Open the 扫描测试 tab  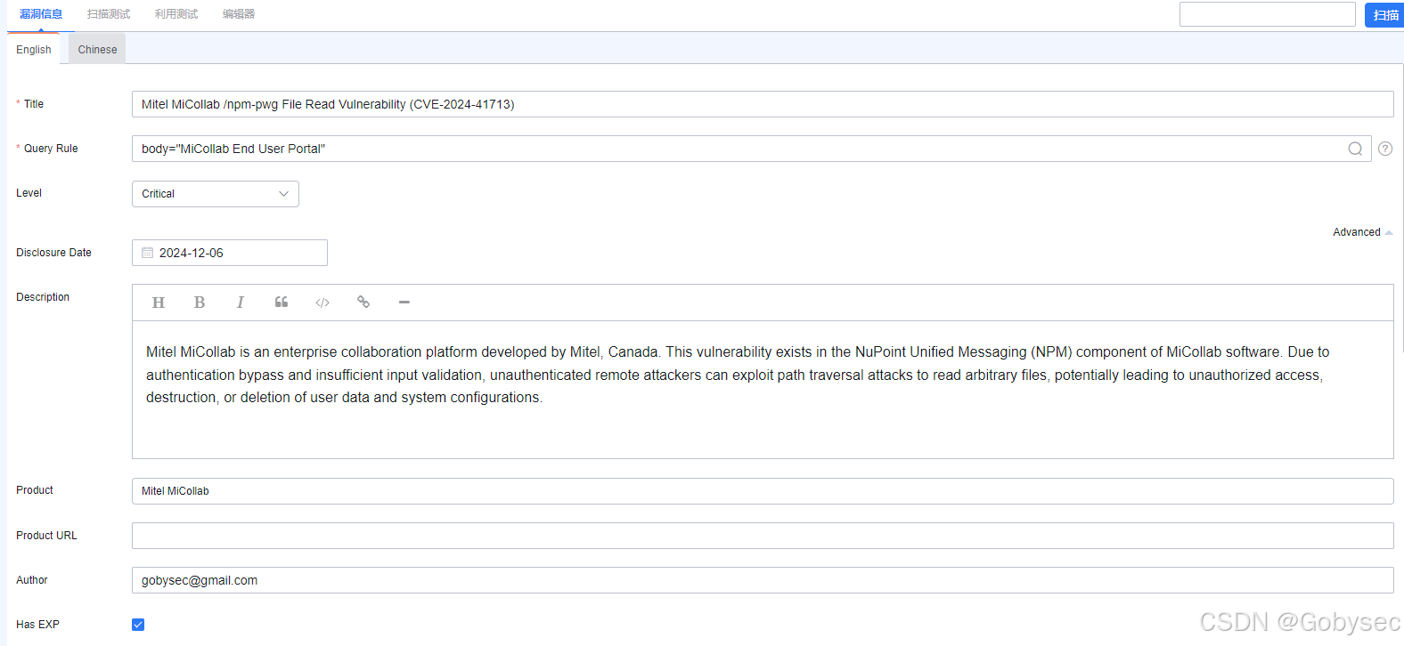(109, 14)
